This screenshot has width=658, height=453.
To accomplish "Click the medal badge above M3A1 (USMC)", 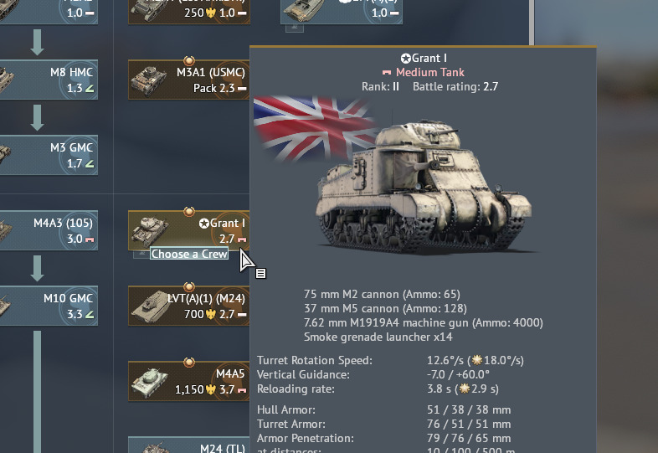I will click(189, 60).
